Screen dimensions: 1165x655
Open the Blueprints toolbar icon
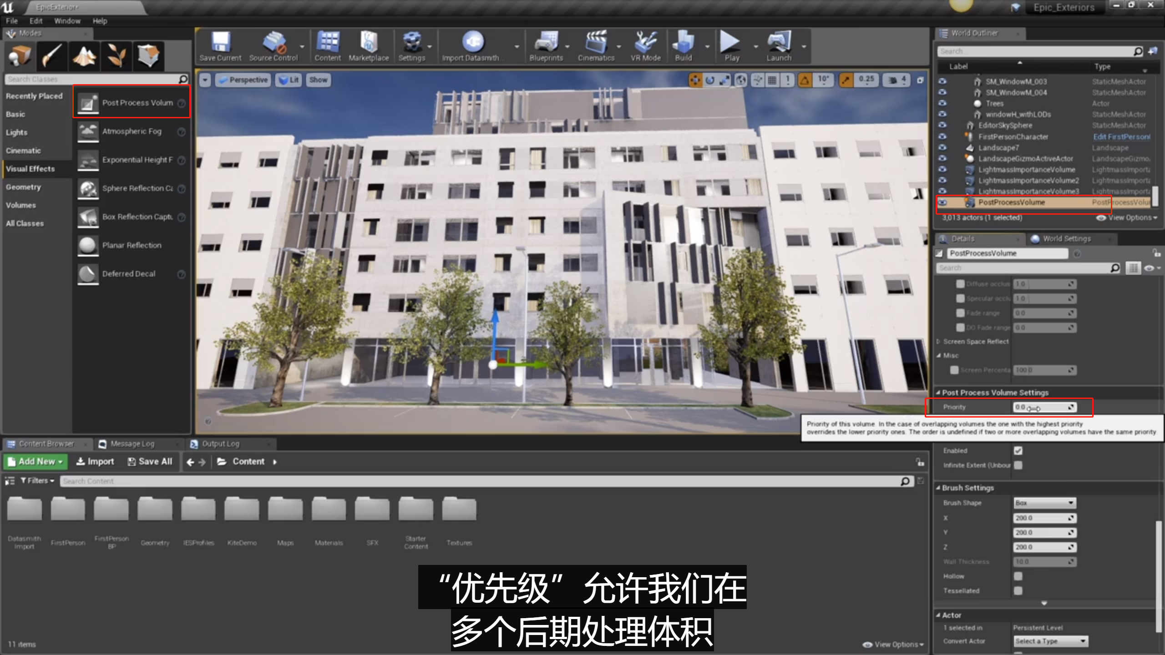(546, 46)
